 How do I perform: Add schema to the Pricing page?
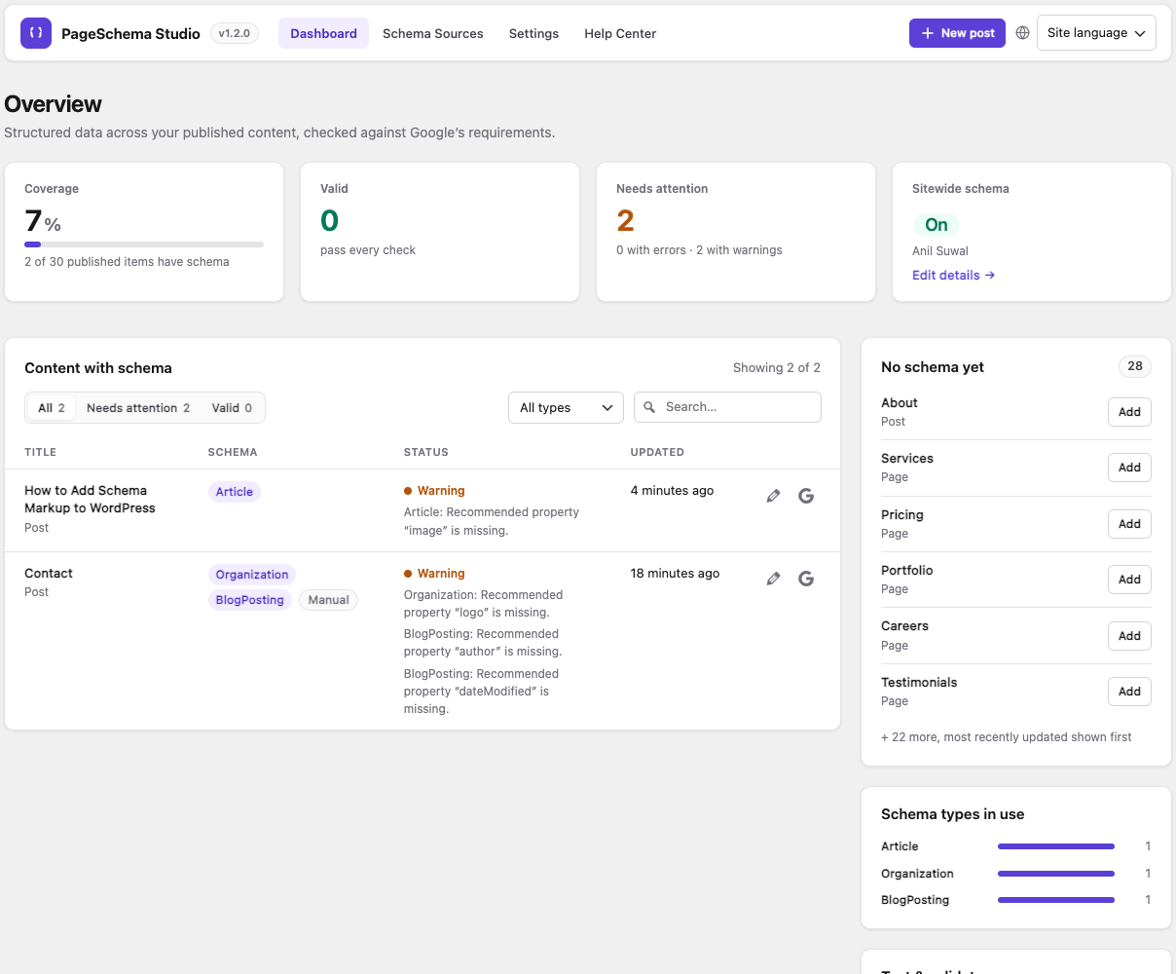coord(1129,524)
